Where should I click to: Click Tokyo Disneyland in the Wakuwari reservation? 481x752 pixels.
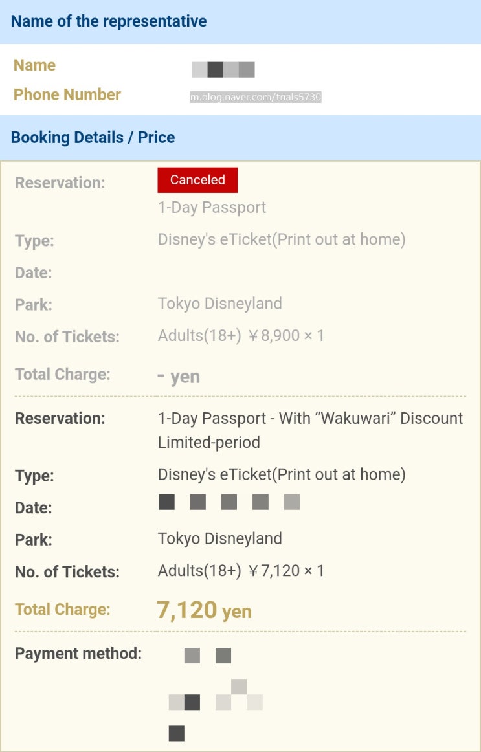219,538
